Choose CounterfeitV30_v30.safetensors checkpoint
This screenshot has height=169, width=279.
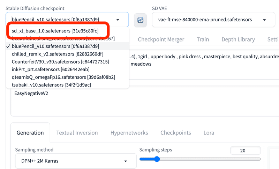tap(68, 61)
